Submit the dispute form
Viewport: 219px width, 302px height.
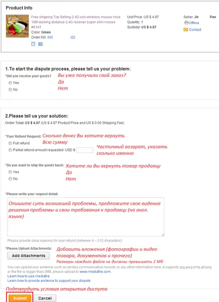pyautogui.click(x=20, y=298)
